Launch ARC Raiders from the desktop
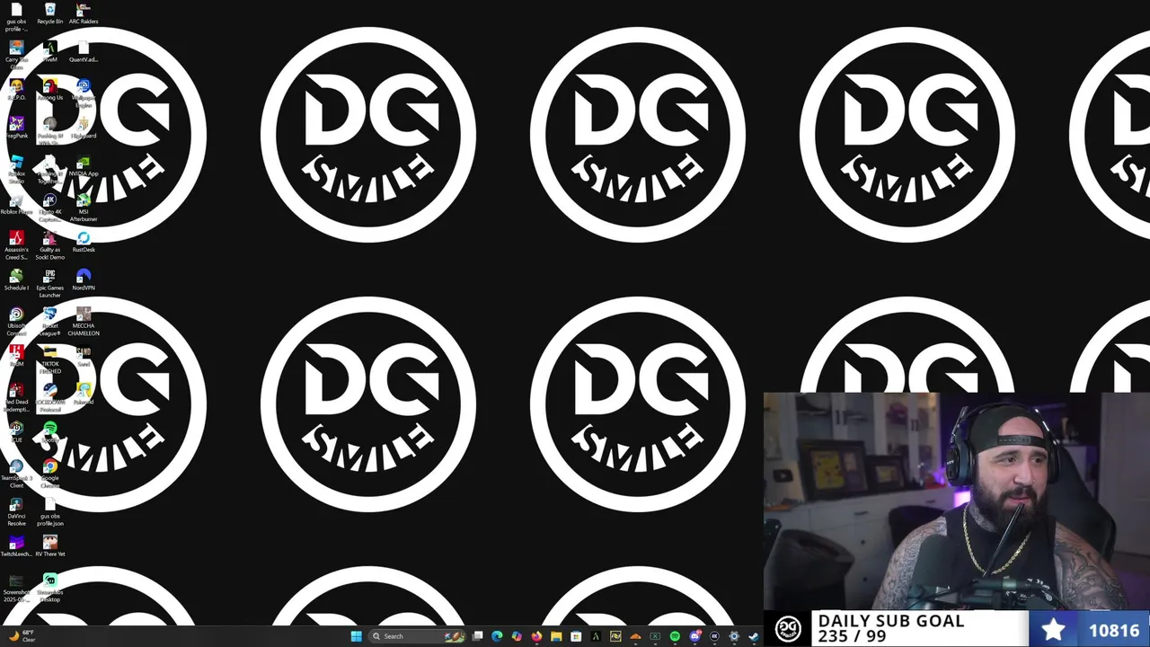This screenshot has width=1150, height=647. coord(84,13)
